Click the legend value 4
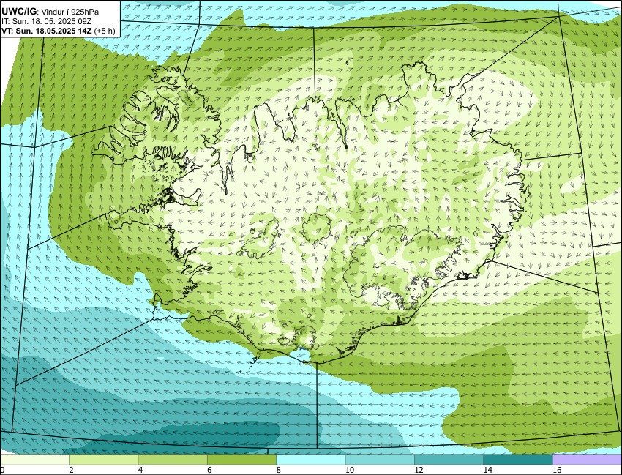Image resolution: width=622 pixels, height=475 pixels. (x=140, y=470)
